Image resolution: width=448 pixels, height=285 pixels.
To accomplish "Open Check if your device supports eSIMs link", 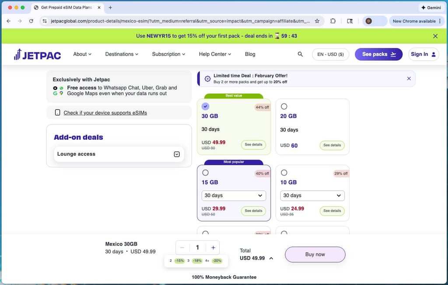I will 105,113.
